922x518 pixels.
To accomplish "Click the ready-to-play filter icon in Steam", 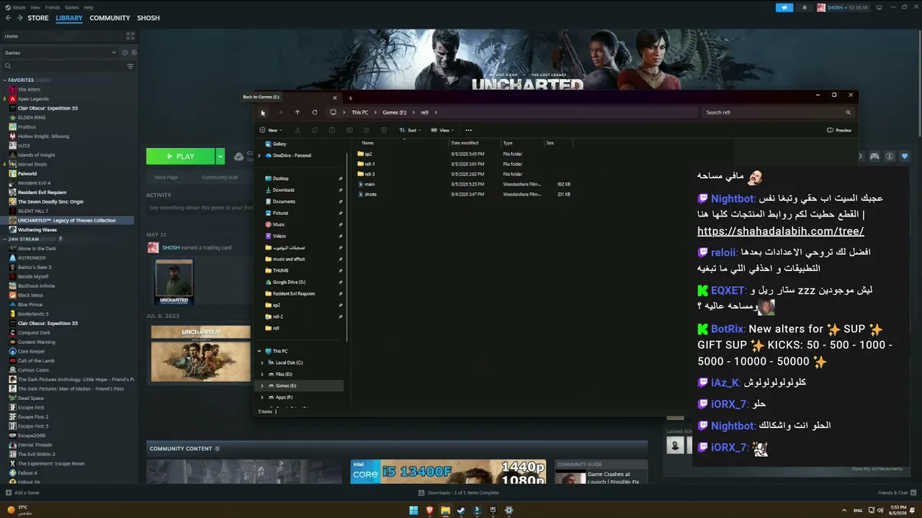I will [x=134, y=53].
